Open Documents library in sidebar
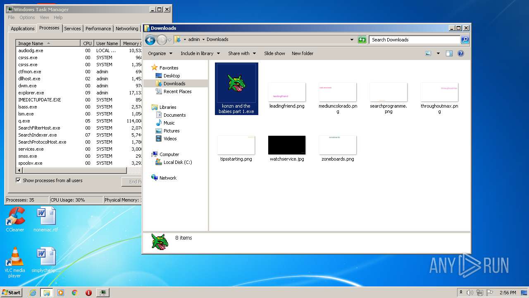Image resolution: width=529 pixels, height=298 pixels. (174, 115)
